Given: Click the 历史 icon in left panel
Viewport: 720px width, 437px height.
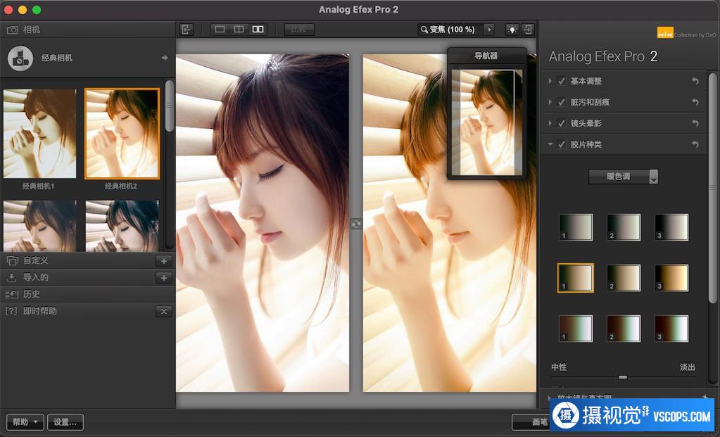Looking at the screenshot, I should pyautogui.click(x=12, y=294).
